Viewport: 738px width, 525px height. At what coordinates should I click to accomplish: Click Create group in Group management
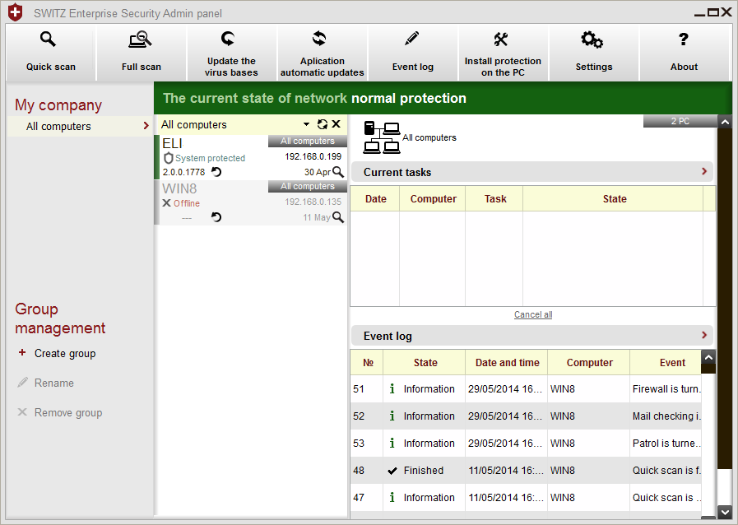pos(64,354)
